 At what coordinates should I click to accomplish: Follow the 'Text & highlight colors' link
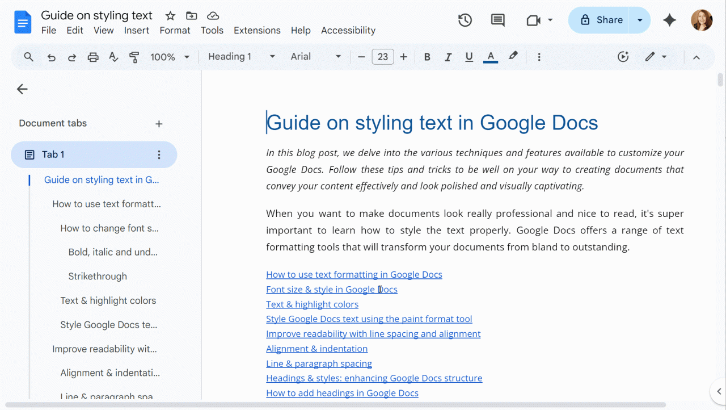(312, 304)
